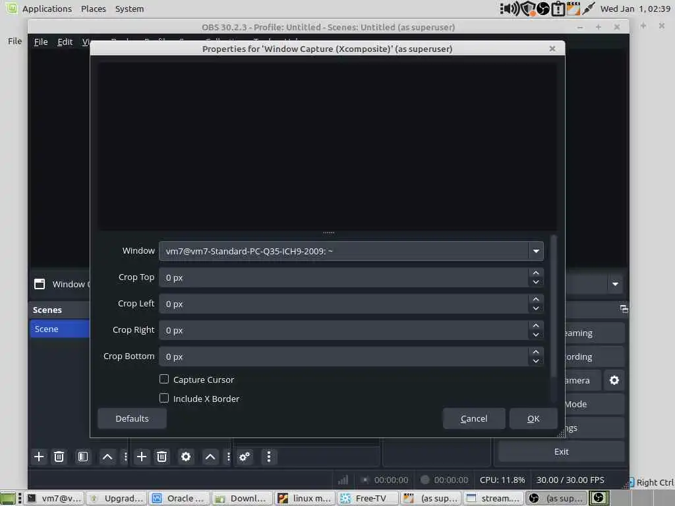This screenshot has width=675, height=506.
Task: Open sources toolbar overflow dots
Action: [228, 457]
